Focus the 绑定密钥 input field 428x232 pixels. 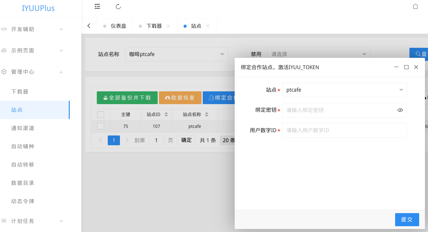pos(344,110)
